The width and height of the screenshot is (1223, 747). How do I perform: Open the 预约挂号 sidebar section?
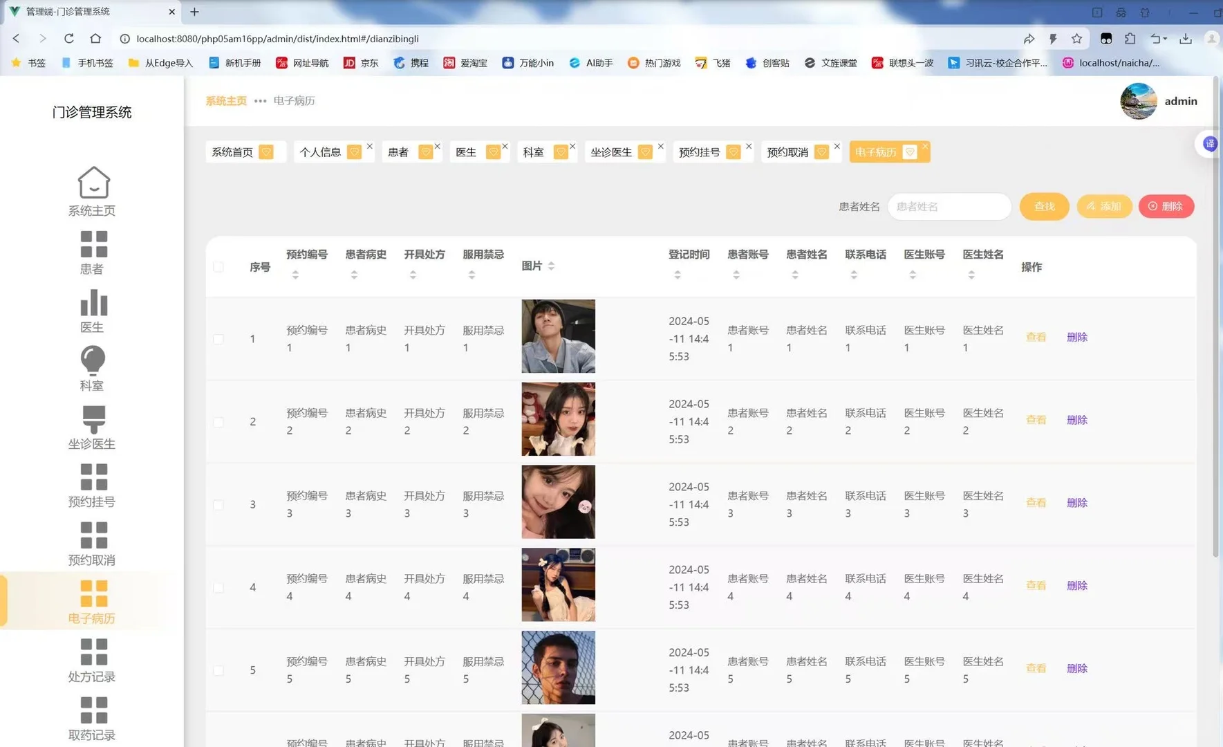click(x=93, y=484)
